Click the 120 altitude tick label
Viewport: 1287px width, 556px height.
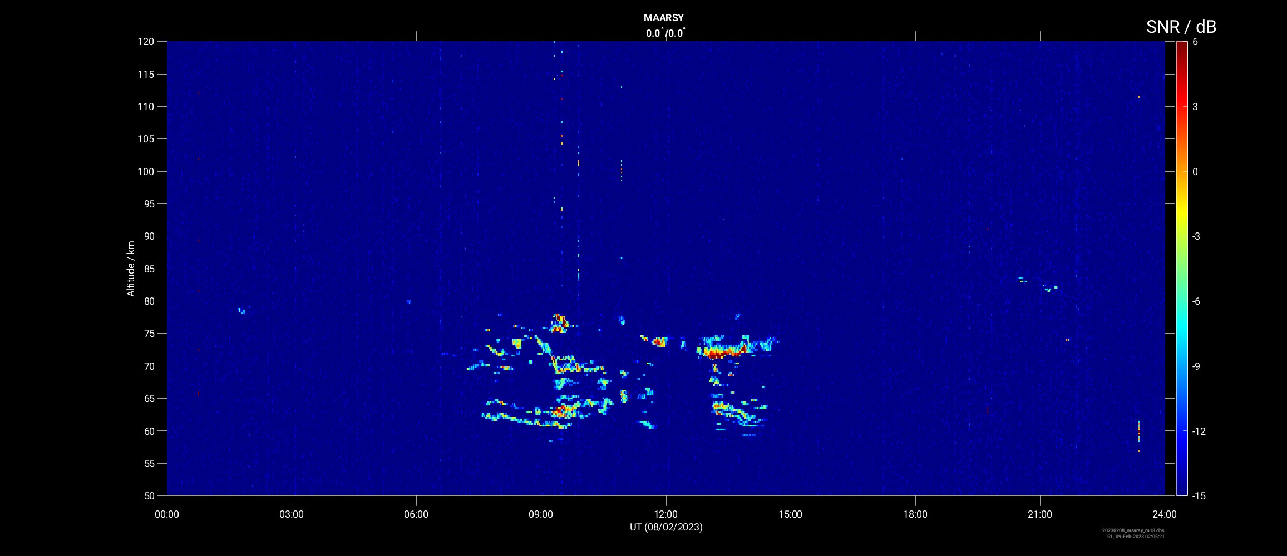[x=146, y=42]
